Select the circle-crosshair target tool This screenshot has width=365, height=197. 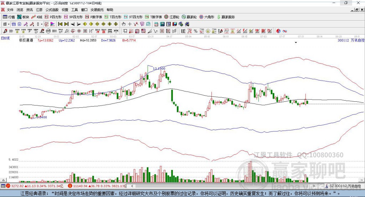pos(73,31)
